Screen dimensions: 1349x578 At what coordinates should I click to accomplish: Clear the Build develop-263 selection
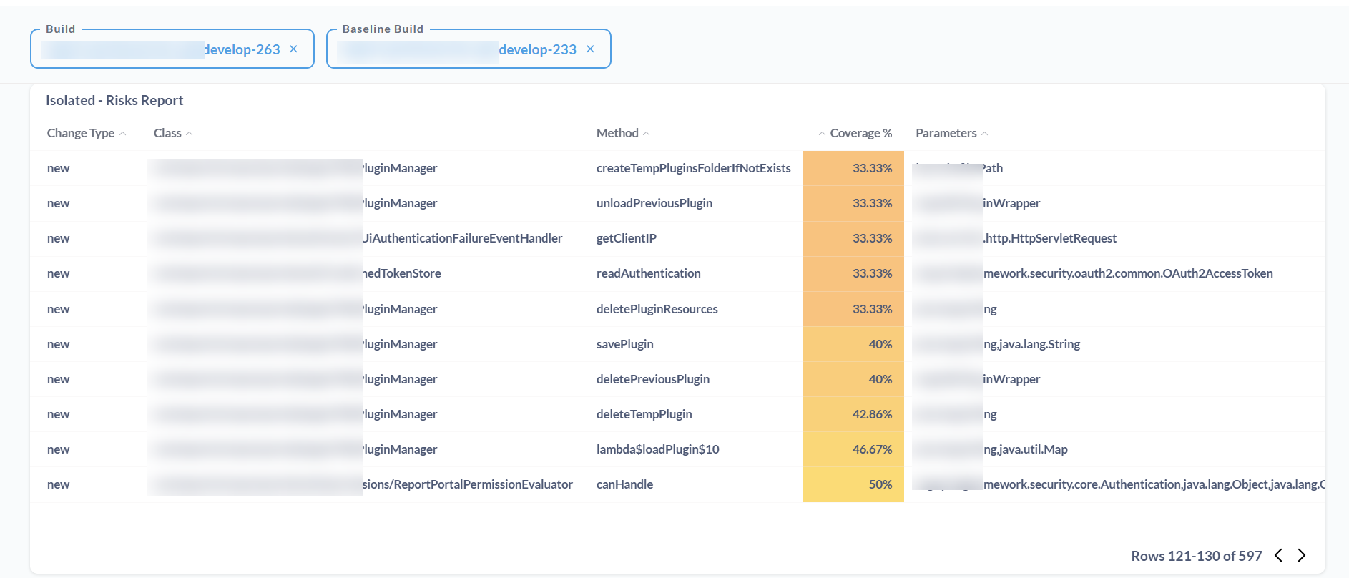(x=293, y=49)
